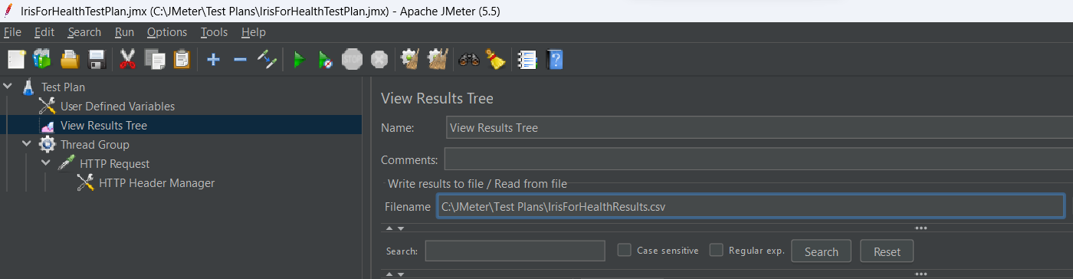The image size is (1073, 279).
Task: Start the test with green arrow
Action: coord(299,59)
